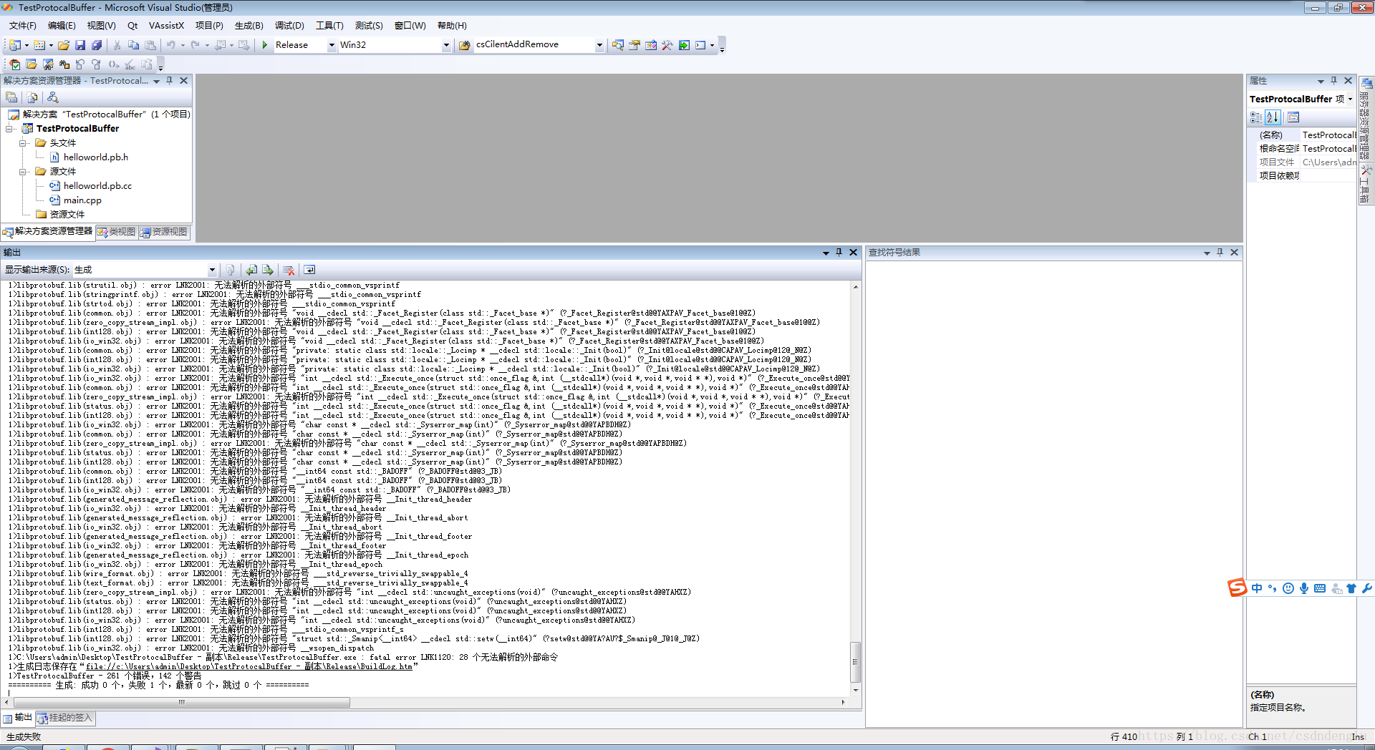Open the Properties Window toolbar icon
The height and width of the screenshot is (750, 1375).
[x=635, y=45]
